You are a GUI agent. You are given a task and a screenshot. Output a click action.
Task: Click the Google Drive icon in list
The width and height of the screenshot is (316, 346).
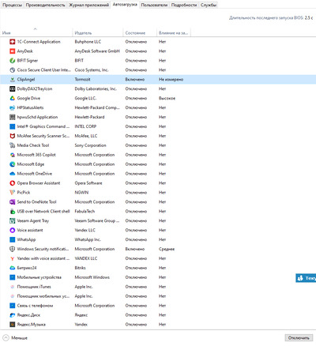click(13, 98)
